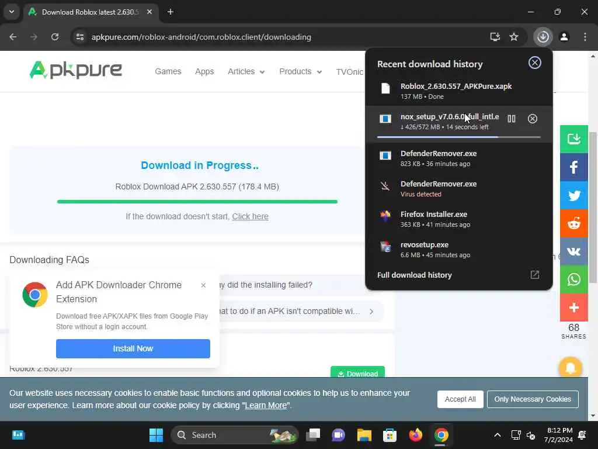Open Firefox from taskbar
The image size is (598, 449).
415,435
